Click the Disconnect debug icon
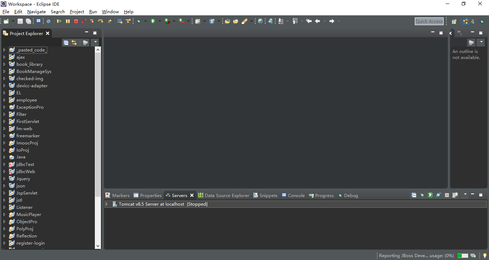This screenshot has width=489, height=260. tap(84, 21)
